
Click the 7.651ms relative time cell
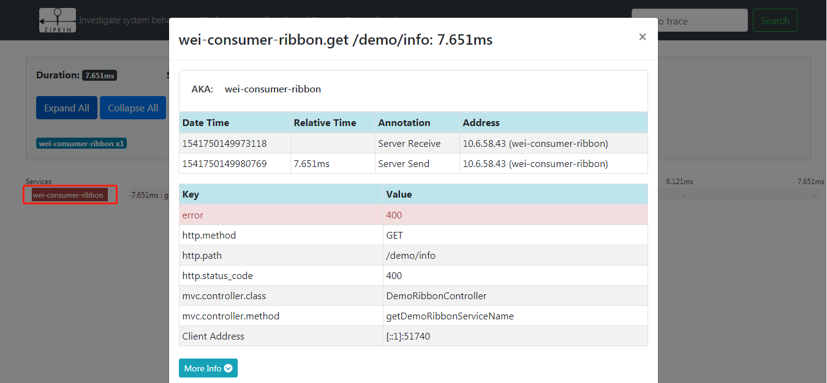click(x=333, y=163)
